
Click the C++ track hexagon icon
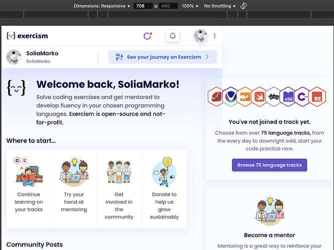tap(302, 96)
